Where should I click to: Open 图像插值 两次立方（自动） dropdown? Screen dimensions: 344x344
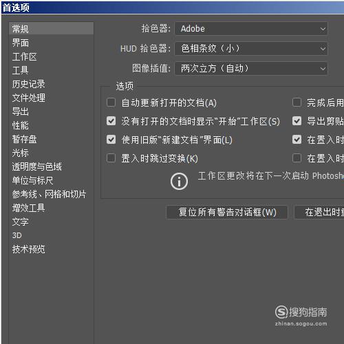point(251,68)
